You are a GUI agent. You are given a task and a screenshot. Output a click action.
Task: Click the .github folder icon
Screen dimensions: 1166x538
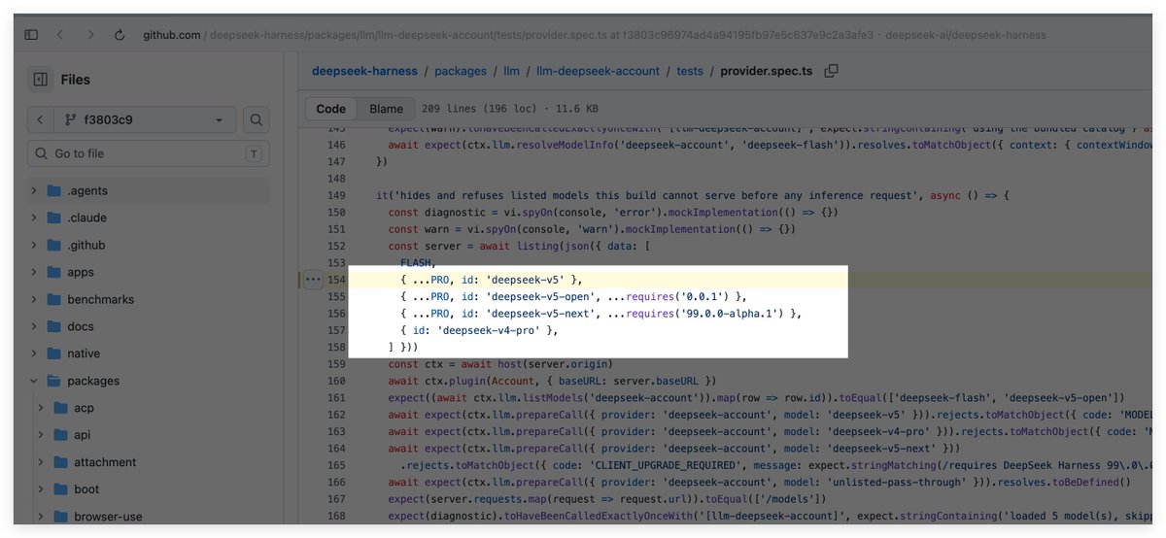[x=55, y=245]
